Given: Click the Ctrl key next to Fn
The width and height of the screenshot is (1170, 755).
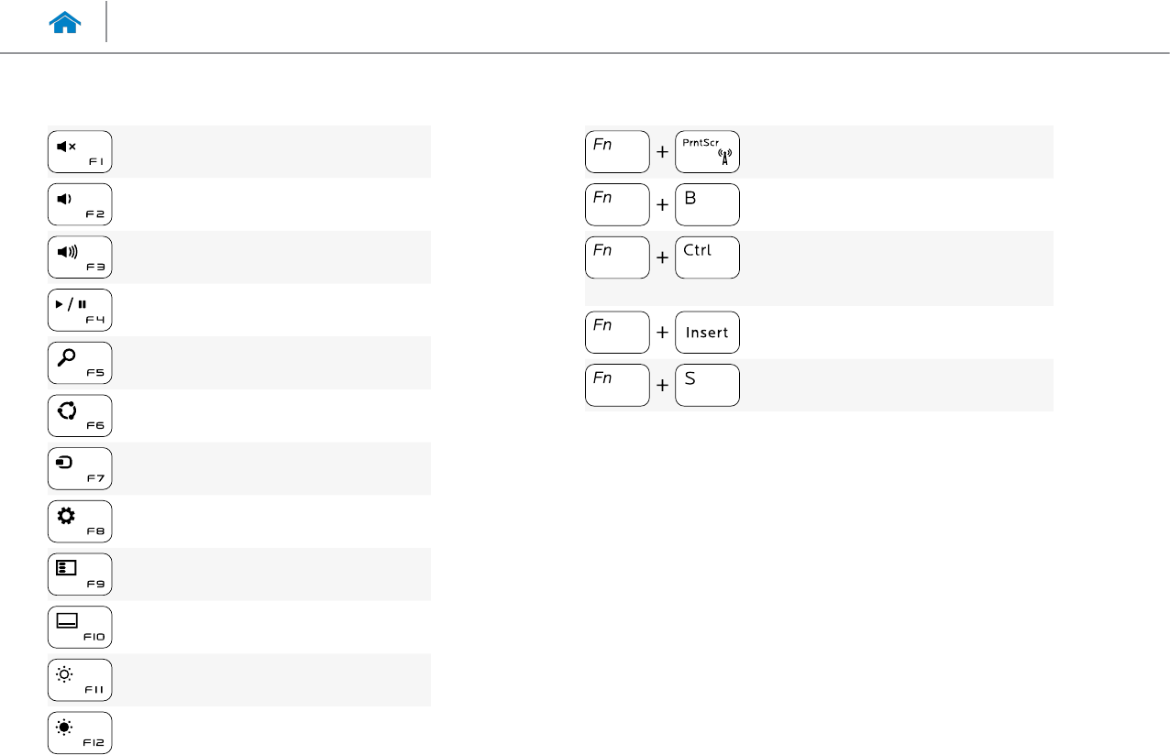Looking at the screenshot, I should point(707,257).
